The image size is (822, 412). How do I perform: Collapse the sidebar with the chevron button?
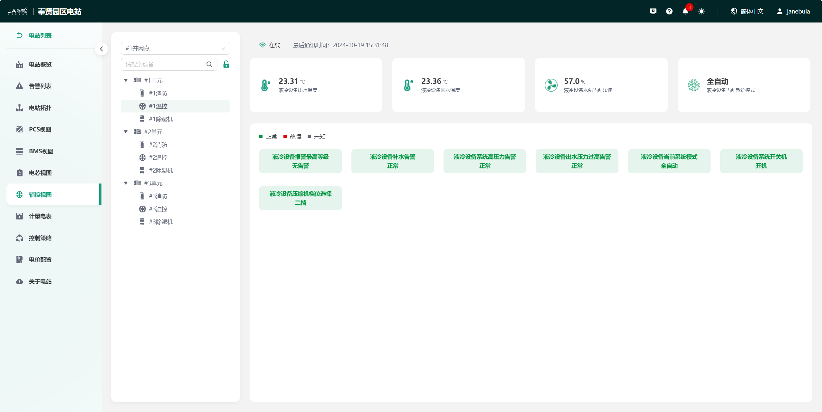[x=101, y=49]
